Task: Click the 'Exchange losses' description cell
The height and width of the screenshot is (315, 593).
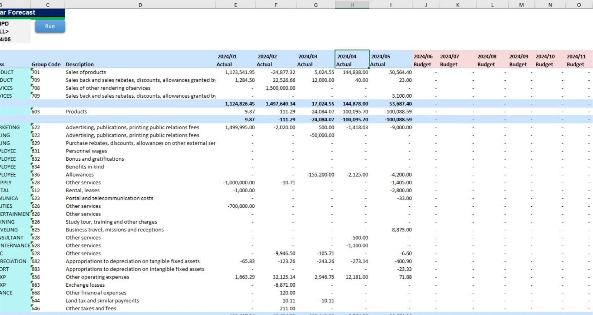Action: click(x=85, y=285)
